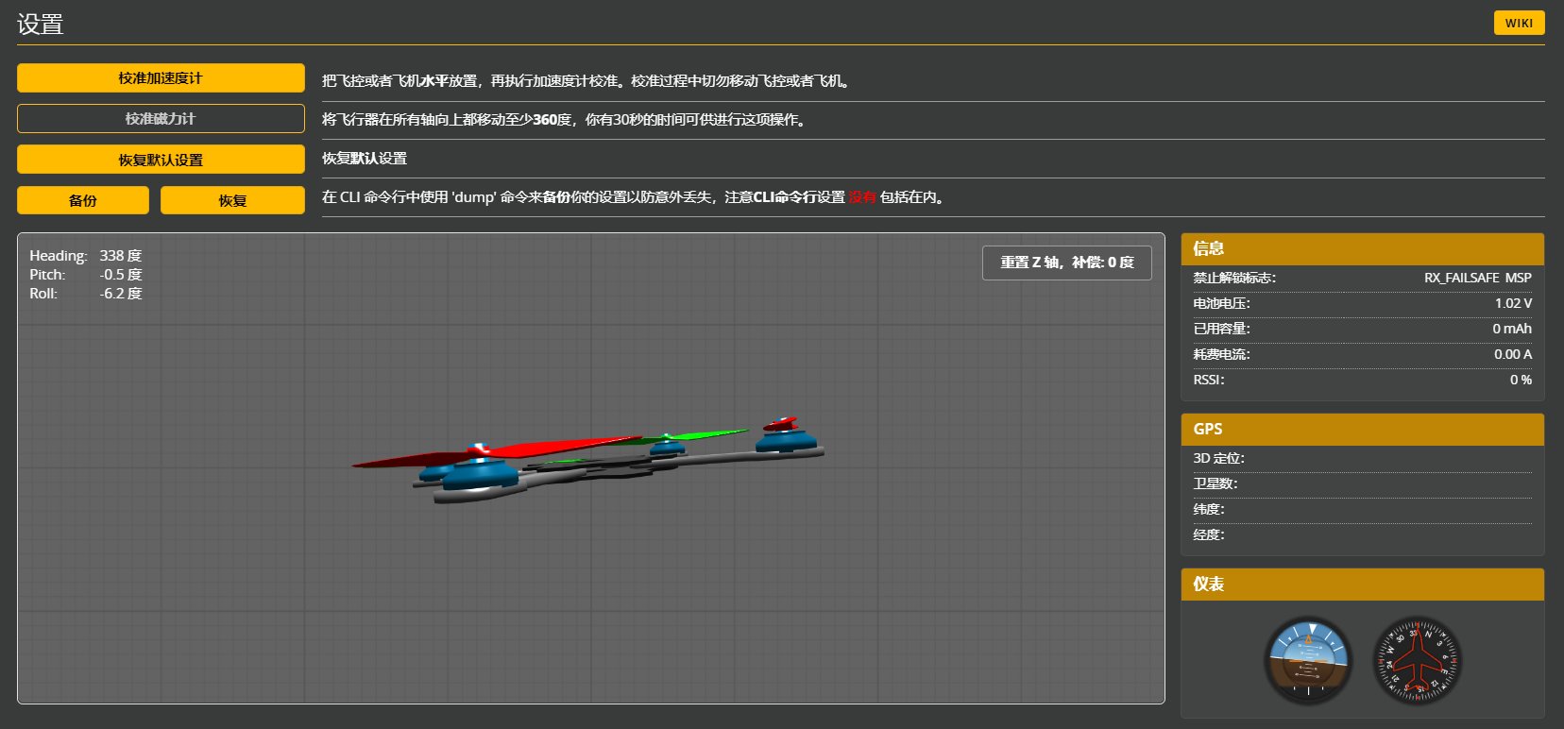This screenshot has width=1564, height=729.
Task: Click the 备份 button
Action: [83, 200]
